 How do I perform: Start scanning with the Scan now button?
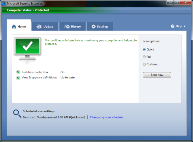(157, 75)
